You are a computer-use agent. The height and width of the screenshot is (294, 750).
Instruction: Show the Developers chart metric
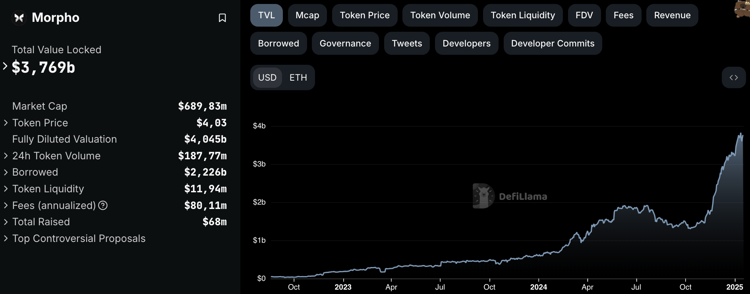(467, 43)
